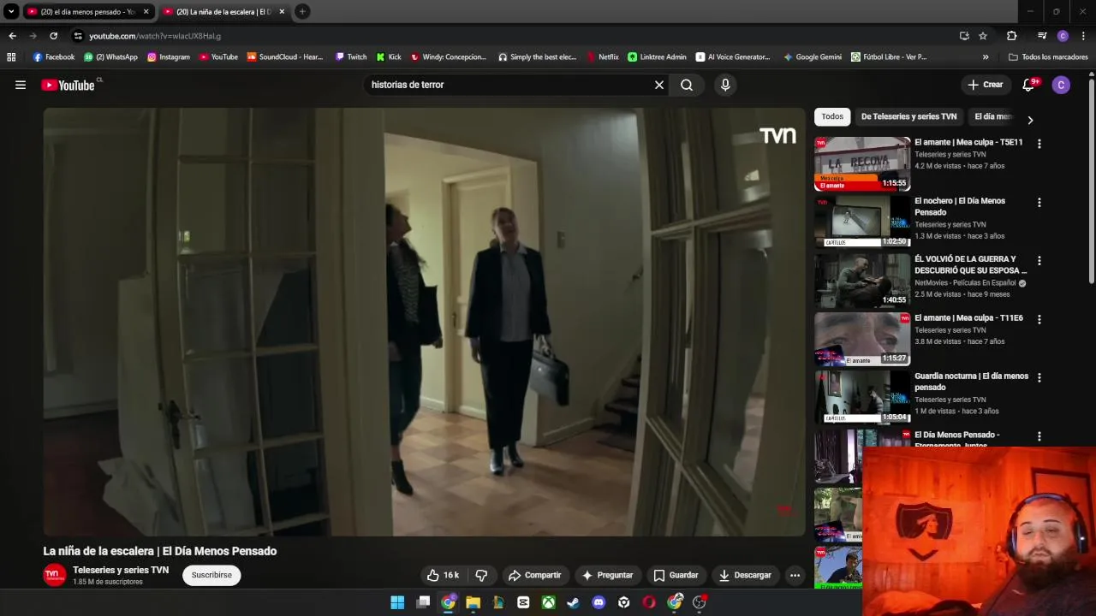Reload the page in Chrome
The image size is (1096, 616).
53,36
